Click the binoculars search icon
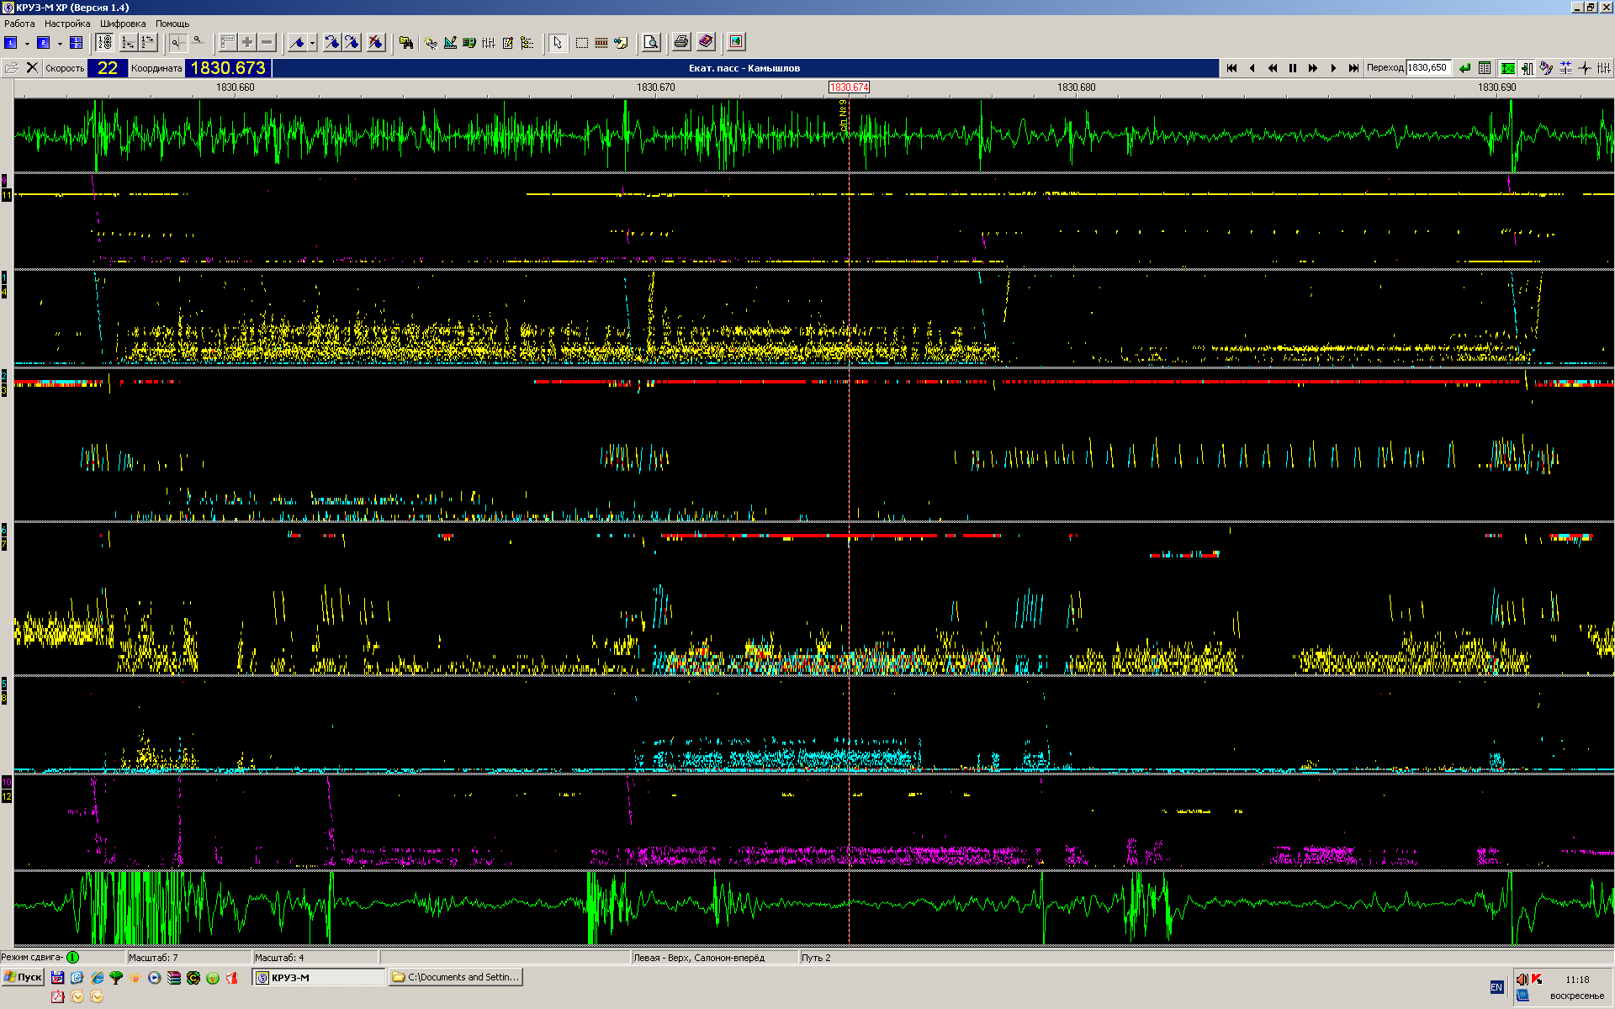Image resolution: width=1615 pixels, height=1009 pixels. (x=406, y=42)
